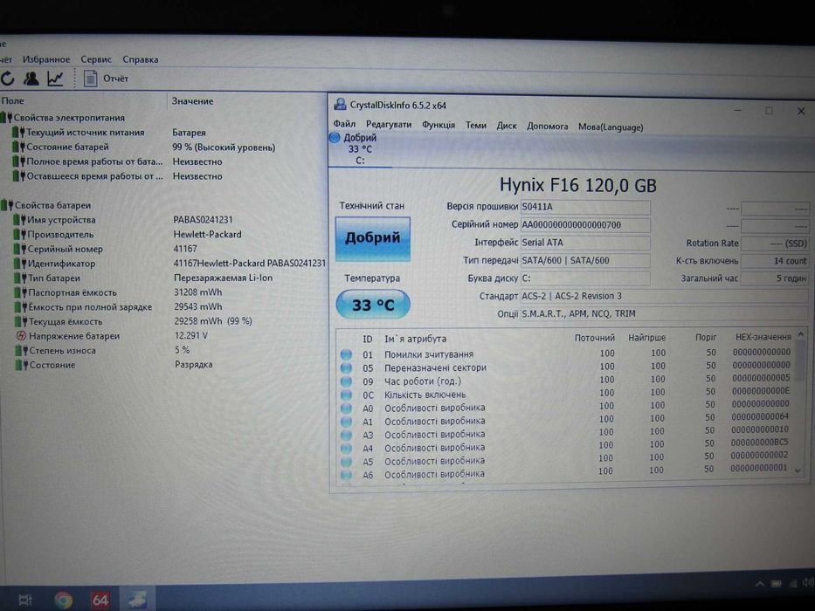This screenshot has width=815, height=611.
Task: Select Паспортная ёмкость row
Action: pyautogui.click(x=119, y=292)
